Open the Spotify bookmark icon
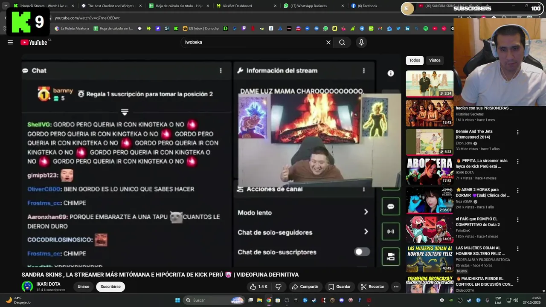546x307 pixels. pos(426,29)
